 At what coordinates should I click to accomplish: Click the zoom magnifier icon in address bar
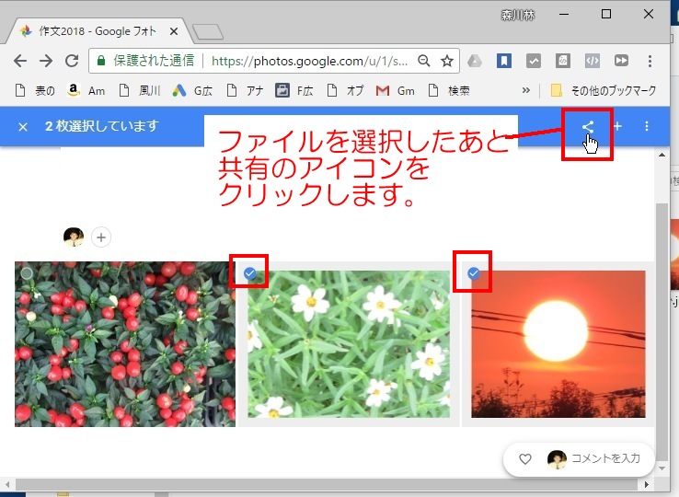click(x=424, y=61)
